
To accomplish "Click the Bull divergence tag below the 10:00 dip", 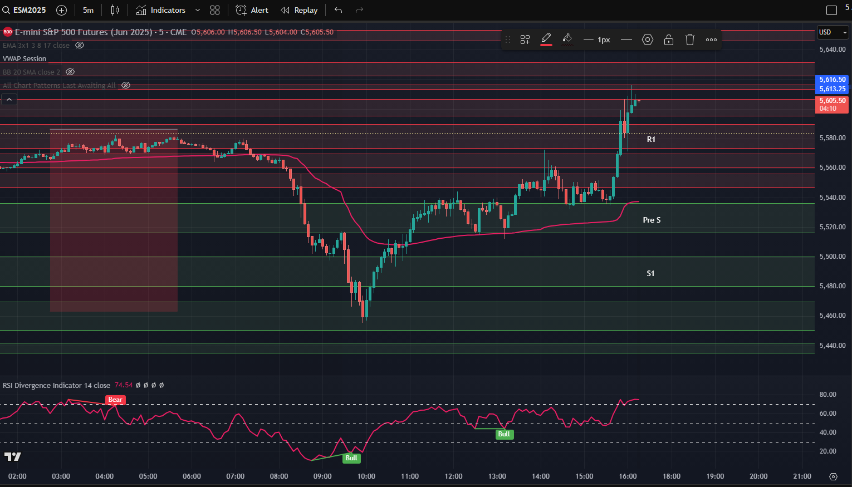I will point(351,458).
